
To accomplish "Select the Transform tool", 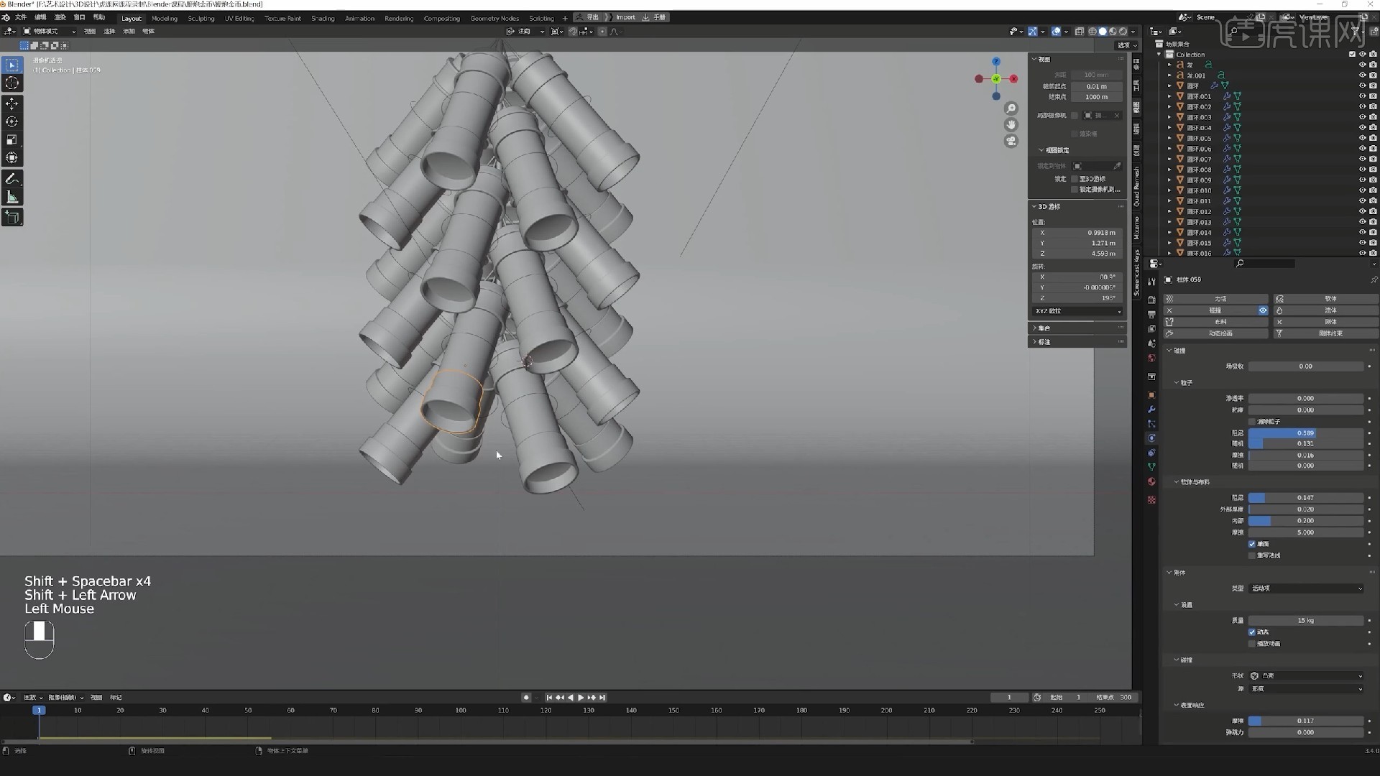I will pos(12,158).
